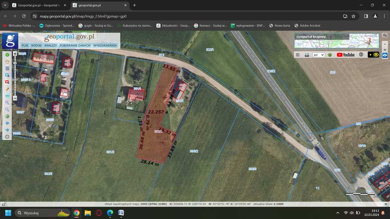Open the Windows Start menu
Image resolution: width=390 pixels, height=219 pixels.
click(8, 213)
